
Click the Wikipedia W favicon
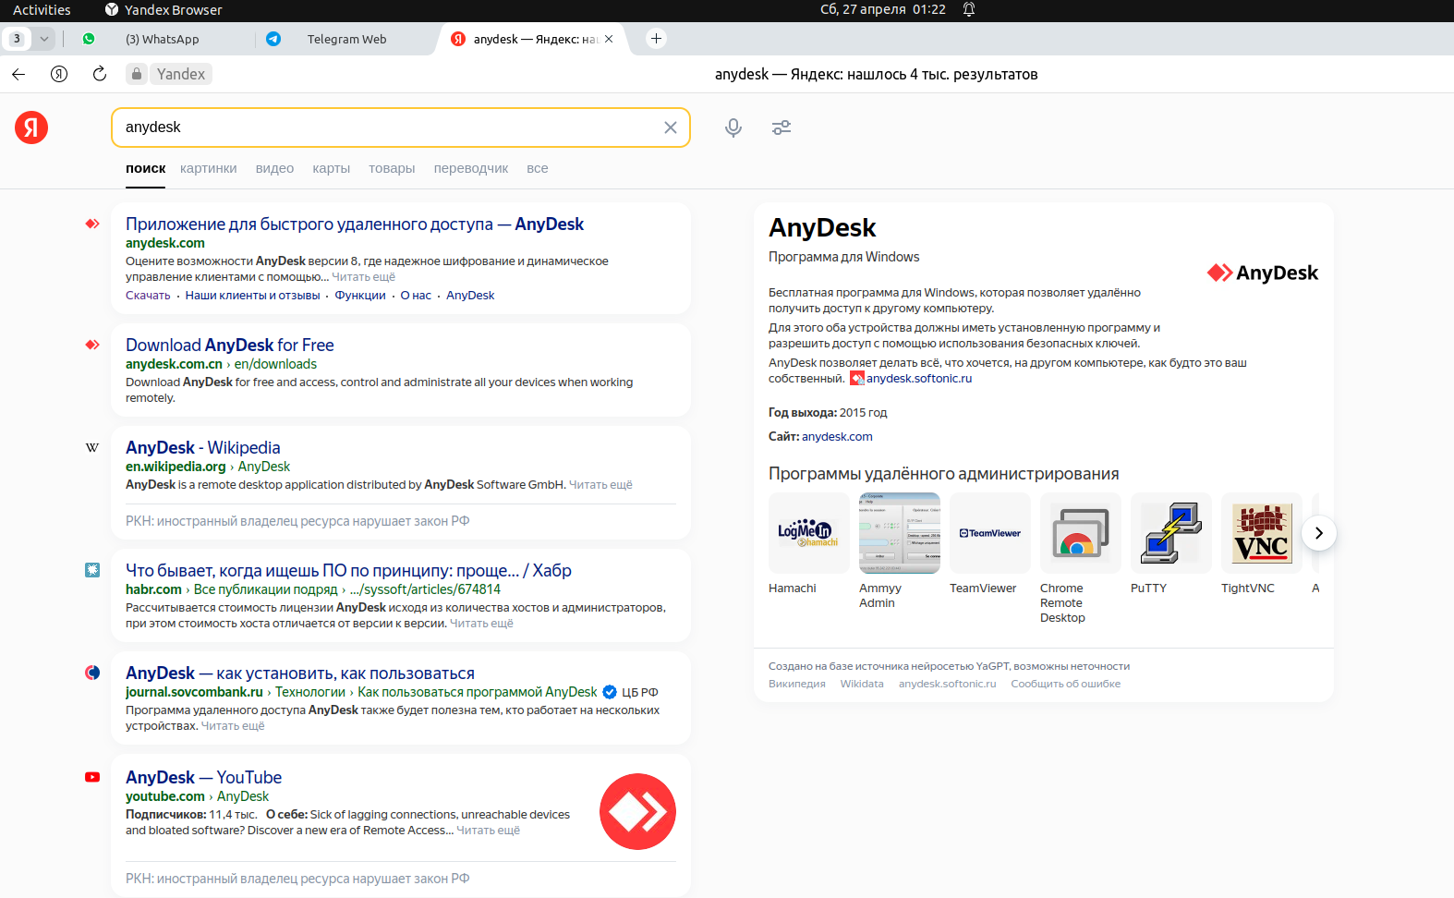pos(92,447)
